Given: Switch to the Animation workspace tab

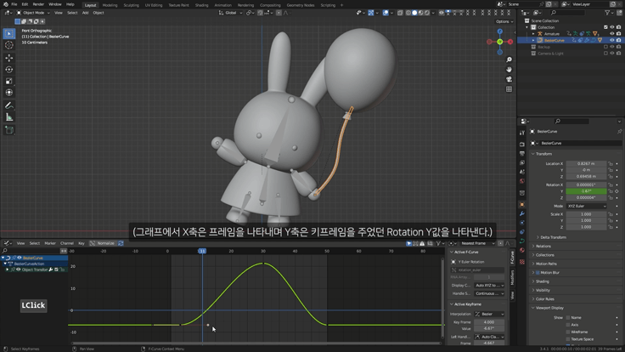Looking at the screenshot, I should click(222, 5).
